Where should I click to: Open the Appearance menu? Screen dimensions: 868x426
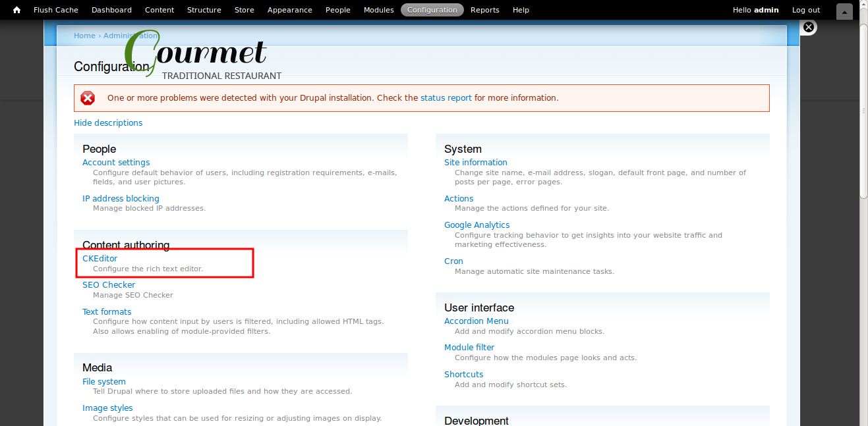click(289, 9)
